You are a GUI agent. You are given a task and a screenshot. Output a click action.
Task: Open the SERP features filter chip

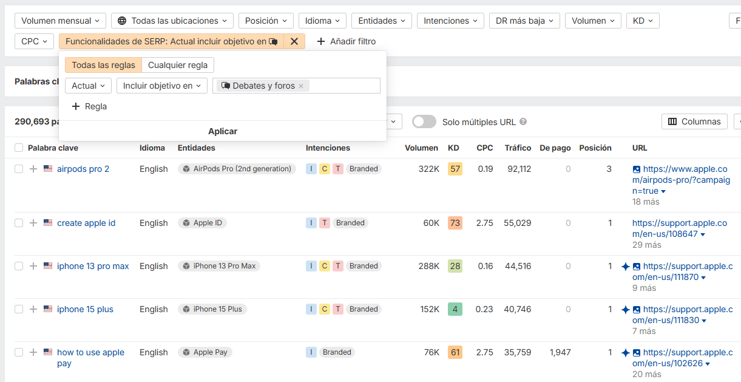[x=172, y=41]
